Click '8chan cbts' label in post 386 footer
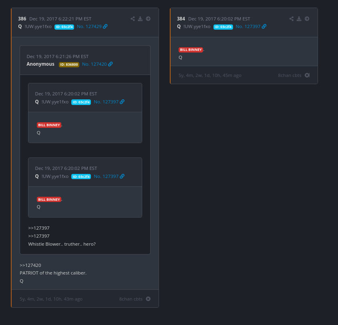 coord(131,299)
